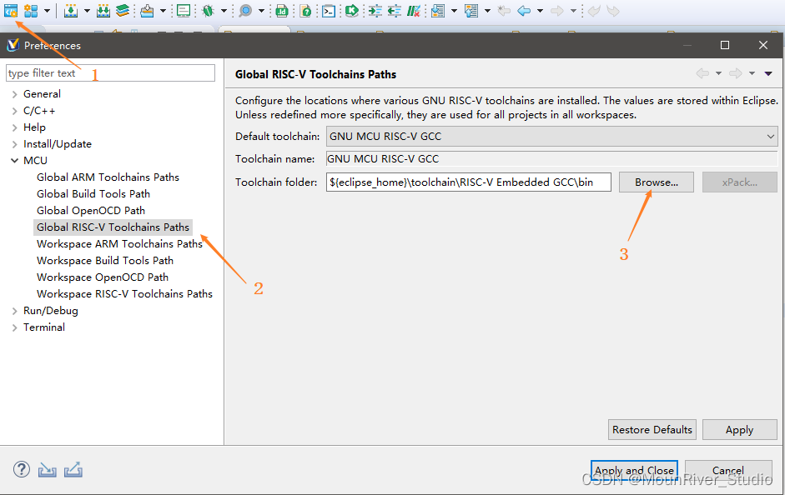The image size is (785, 495).
Task: Expand the Install/Update preferences category
Action: tap(14, 144)
